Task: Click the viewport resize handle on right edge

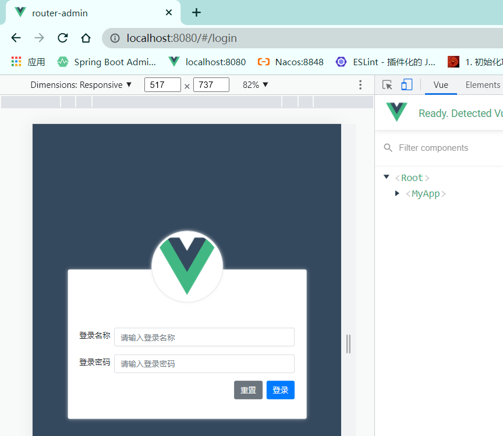Action: [348, 344]
